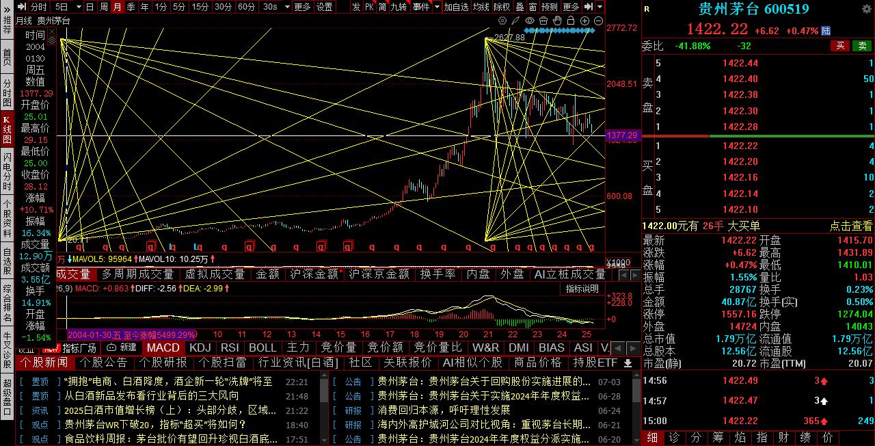
Task: Click the 设置 settings button
Action: [x=325, y=7]
